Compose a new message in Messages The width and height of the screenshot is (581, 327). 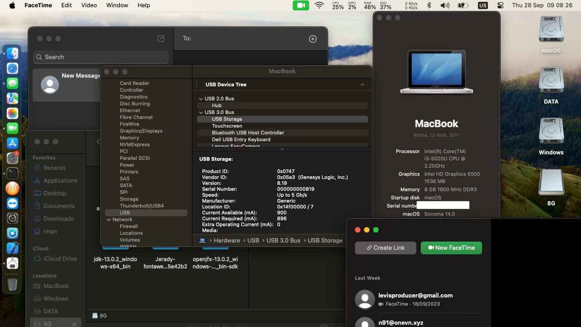pos(161,39)
